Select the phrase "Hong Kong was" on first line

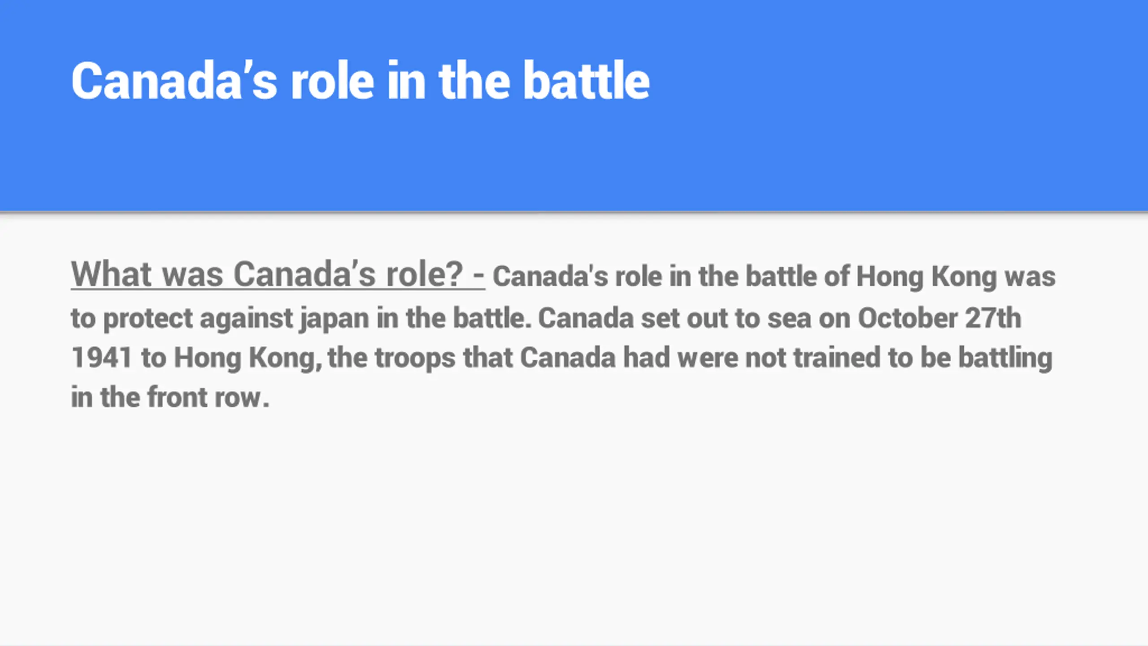[x=956, y=276]
